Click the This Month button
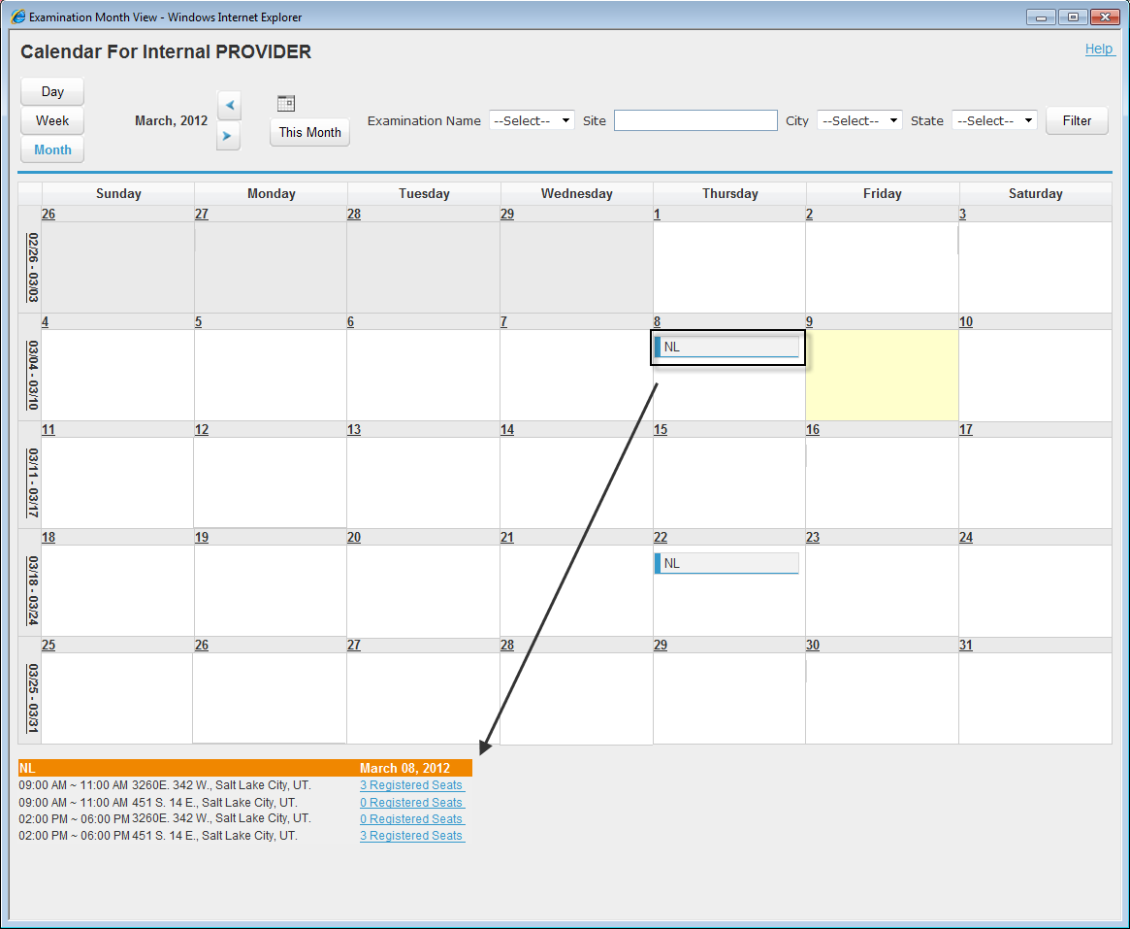Viewport: 1130px width, 929px height. [309, 132]
